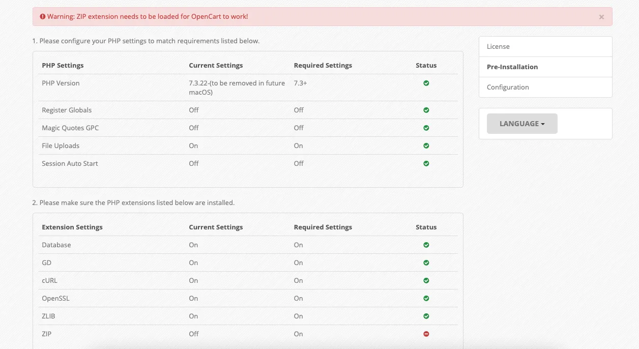Select the Pre-Installation step
The height and width of the screenshot is (349, 639).
pyautogui.click(x=512, y=67)
